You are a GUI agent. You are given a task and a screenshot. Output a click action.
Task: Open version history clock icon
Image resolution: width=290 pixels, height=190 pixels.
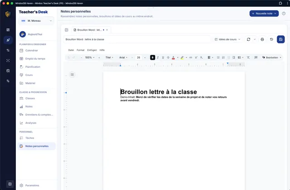[271, 39]
